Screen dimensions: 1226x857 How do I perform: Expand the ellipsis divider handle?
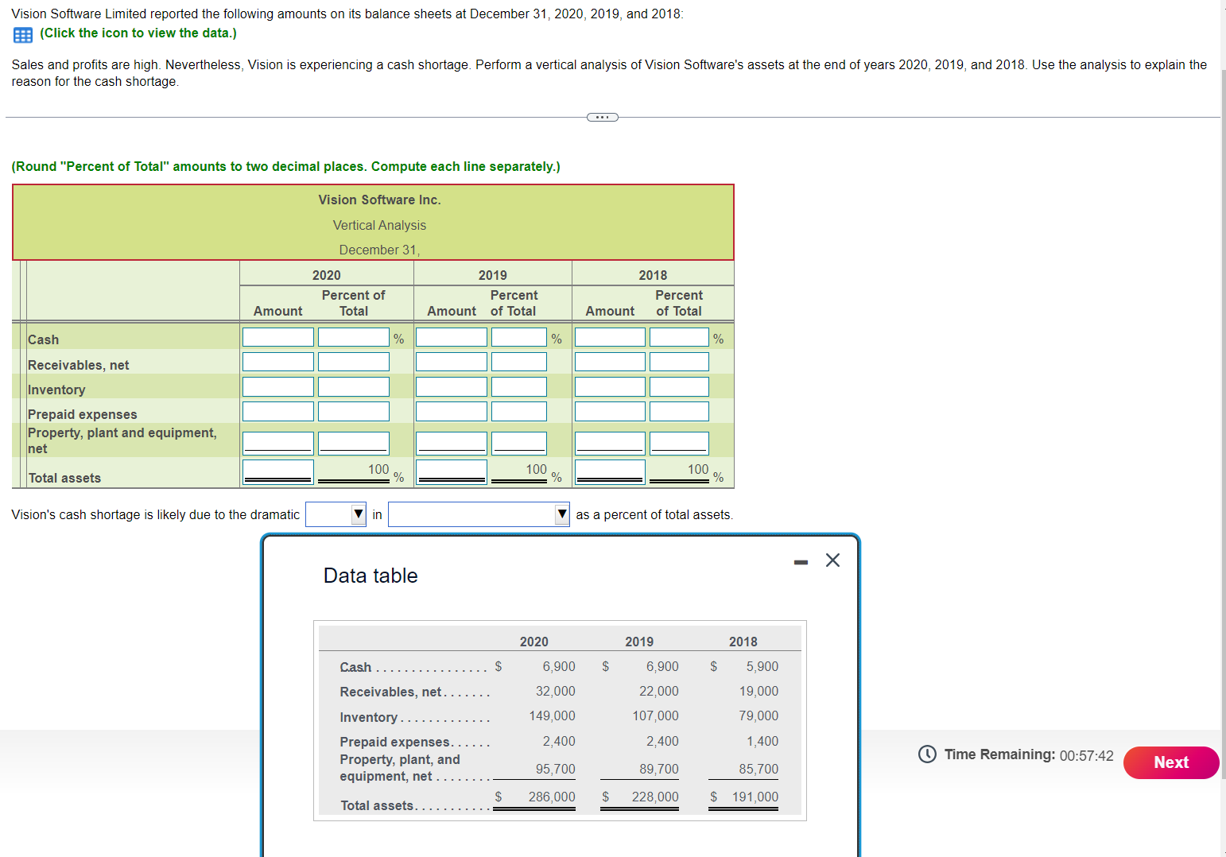602,117
